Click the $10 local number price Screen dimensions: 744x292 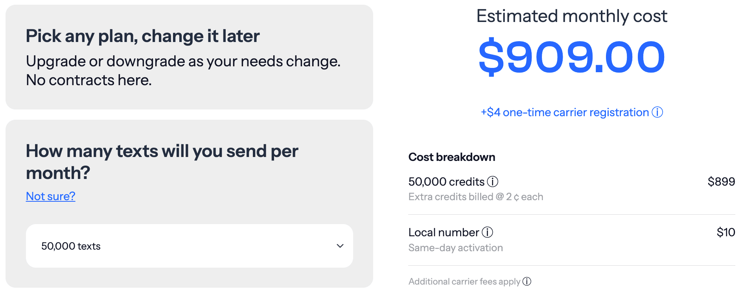[726, 232]
